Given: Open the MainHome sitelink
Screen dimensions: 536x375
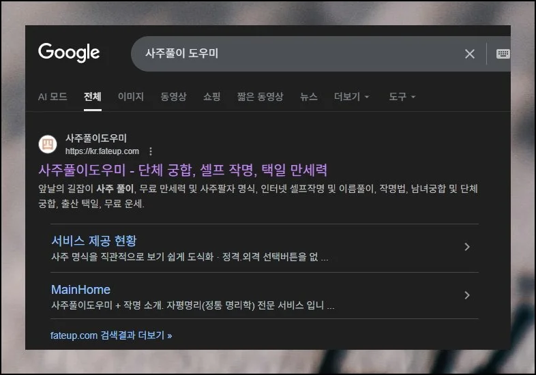Looking at the screenshot, I should click(x=80, y=290).
